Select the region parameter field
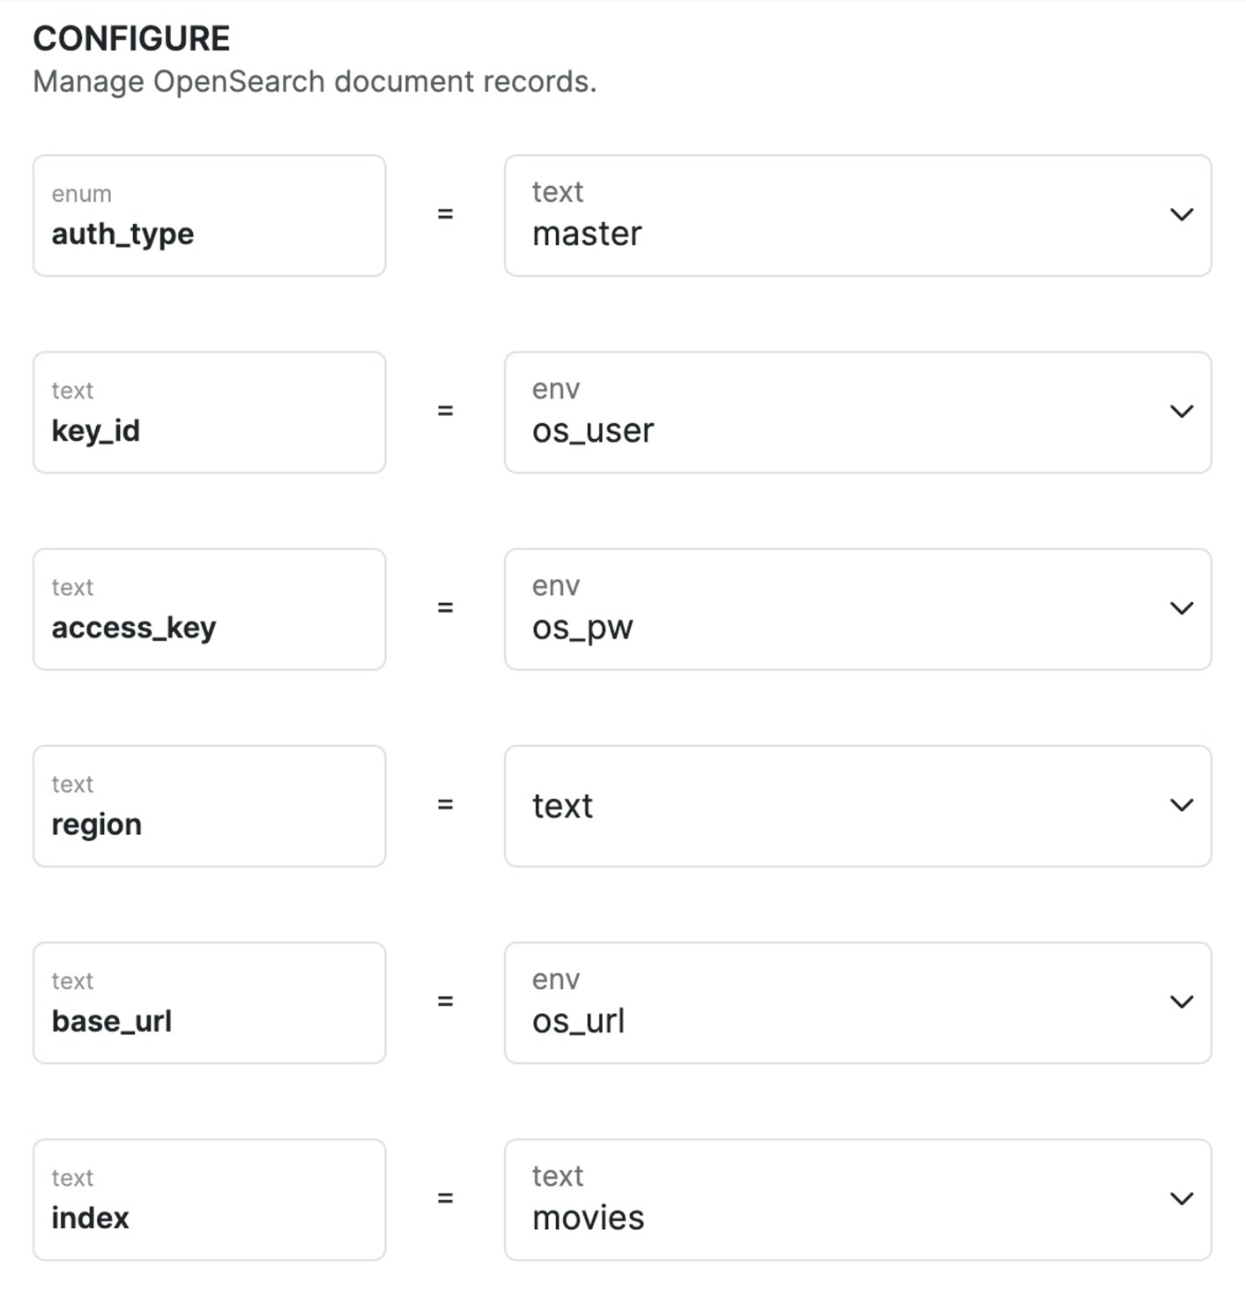Screen dimensions: 1246x1296 [x=209, y=806]
